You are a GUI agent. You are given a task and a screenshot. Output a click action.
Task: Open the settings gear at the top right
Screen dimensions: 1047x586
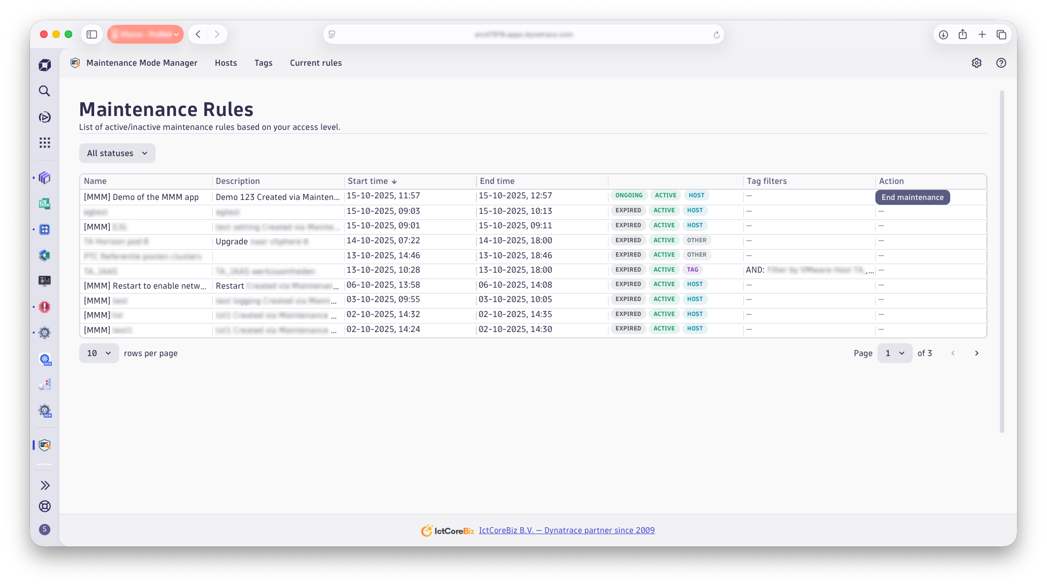point(976,63)
